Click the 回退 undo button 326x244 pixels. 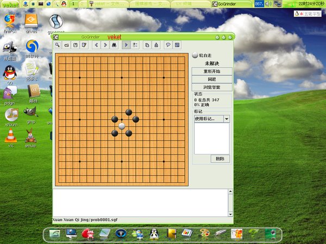pos(212,79)
